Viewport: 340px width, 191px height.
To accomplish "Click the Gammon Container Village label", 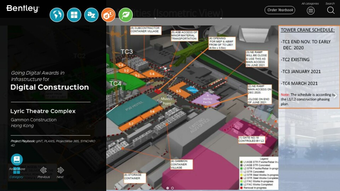I will coord(181,164).
